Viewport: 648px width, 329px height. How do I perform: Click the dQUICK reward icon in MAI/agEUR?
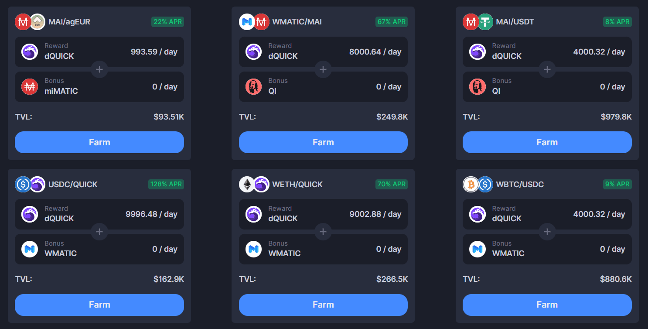tap(30, 52)
